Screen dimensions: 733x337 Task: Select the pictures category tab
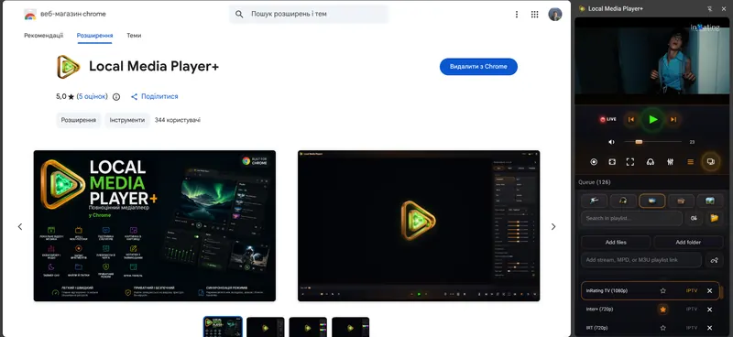coord(710,201)
